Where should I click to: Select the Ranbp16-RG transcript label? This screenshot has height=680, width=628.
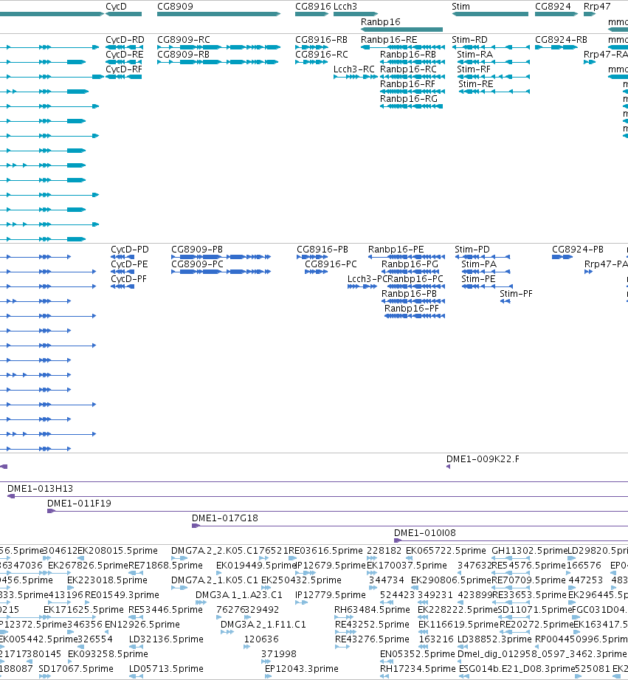pyautogui.click(x=409, y=99)
